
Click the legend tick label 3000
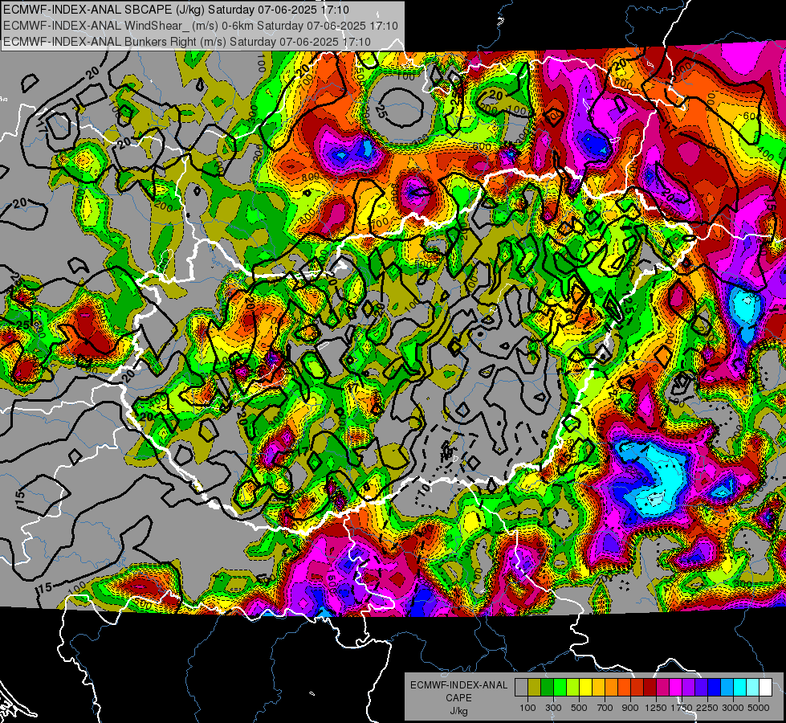tap(733, 708)
